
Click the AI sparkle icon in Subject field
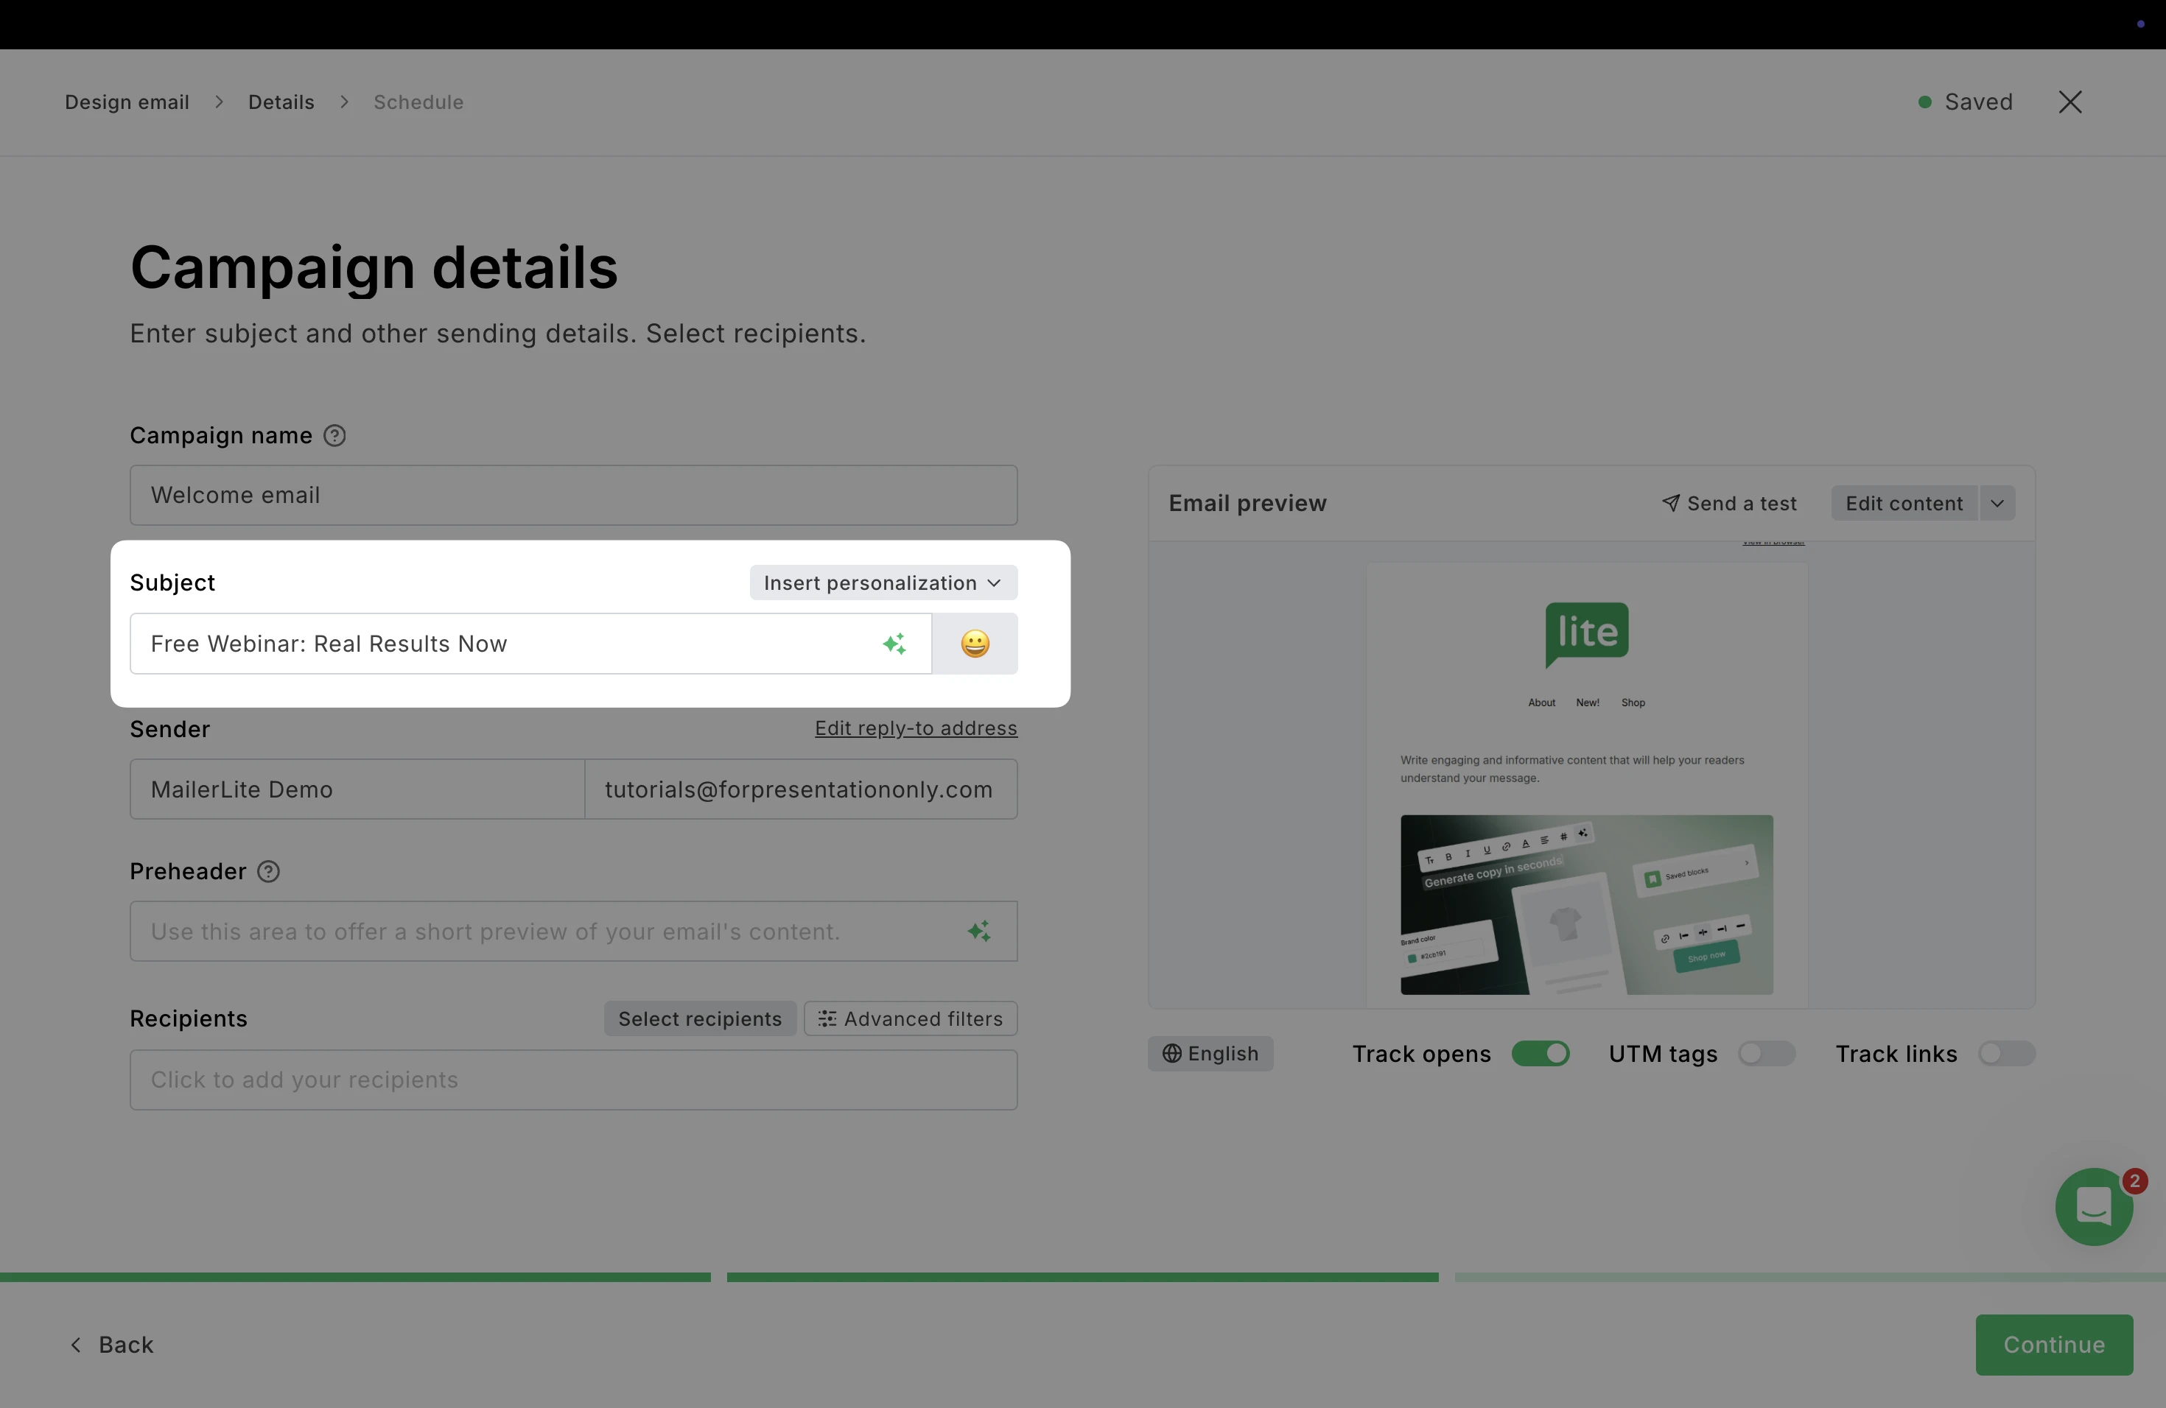tap(894, 644)
